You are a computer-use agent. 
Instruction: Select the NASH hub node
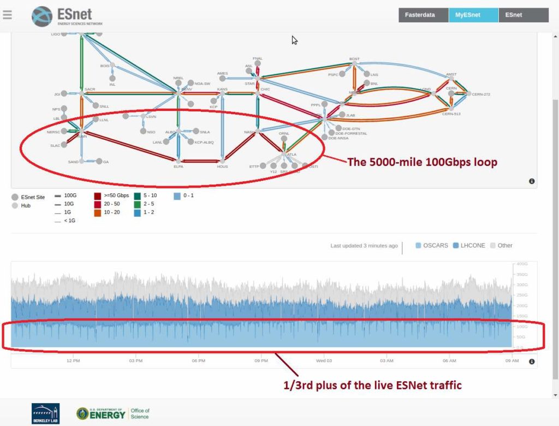click(x=258, y=132)
